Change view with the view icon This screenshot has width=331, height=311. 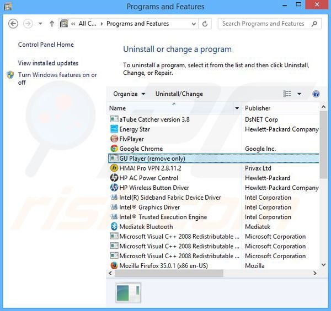tap(287, 94)
